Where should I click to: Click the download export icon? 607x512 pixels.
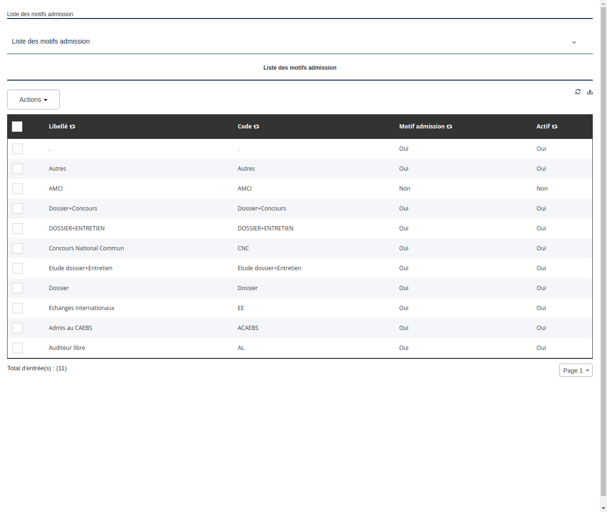click(590, 91)
